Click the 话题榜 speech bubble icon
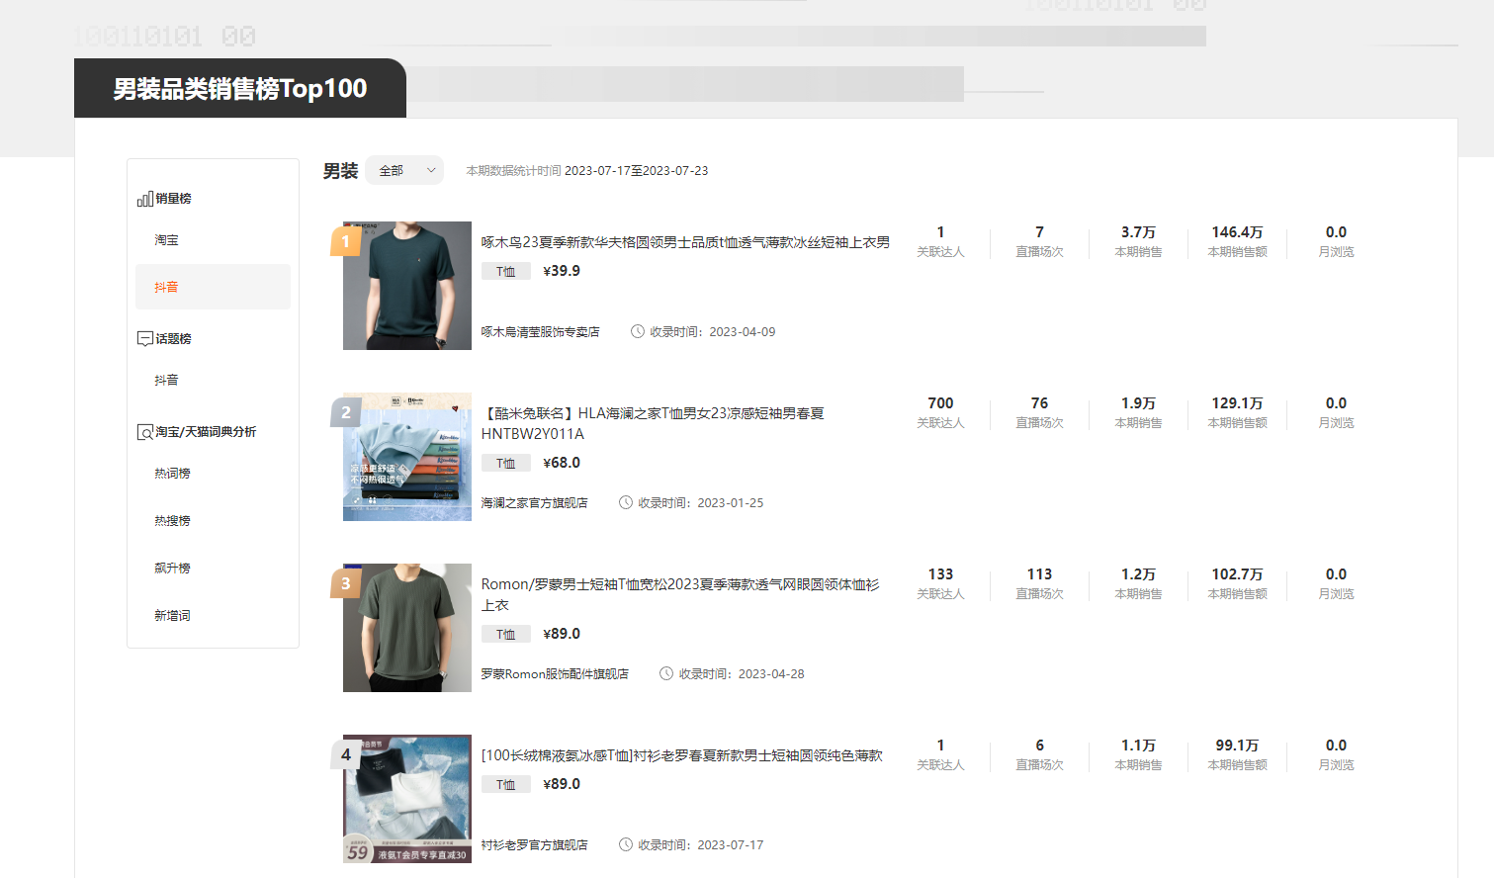The height and width of the screenshot is (878, 1494). (x=144, y=339)
